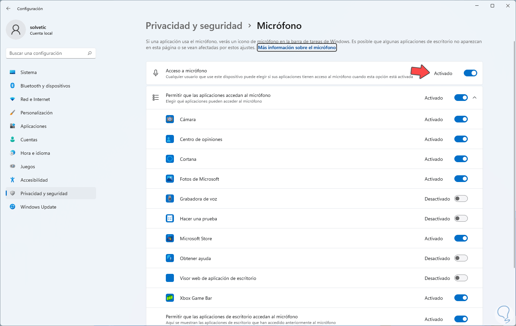
Task: Collapse the app microphone access list chevron
Action: 475,98
